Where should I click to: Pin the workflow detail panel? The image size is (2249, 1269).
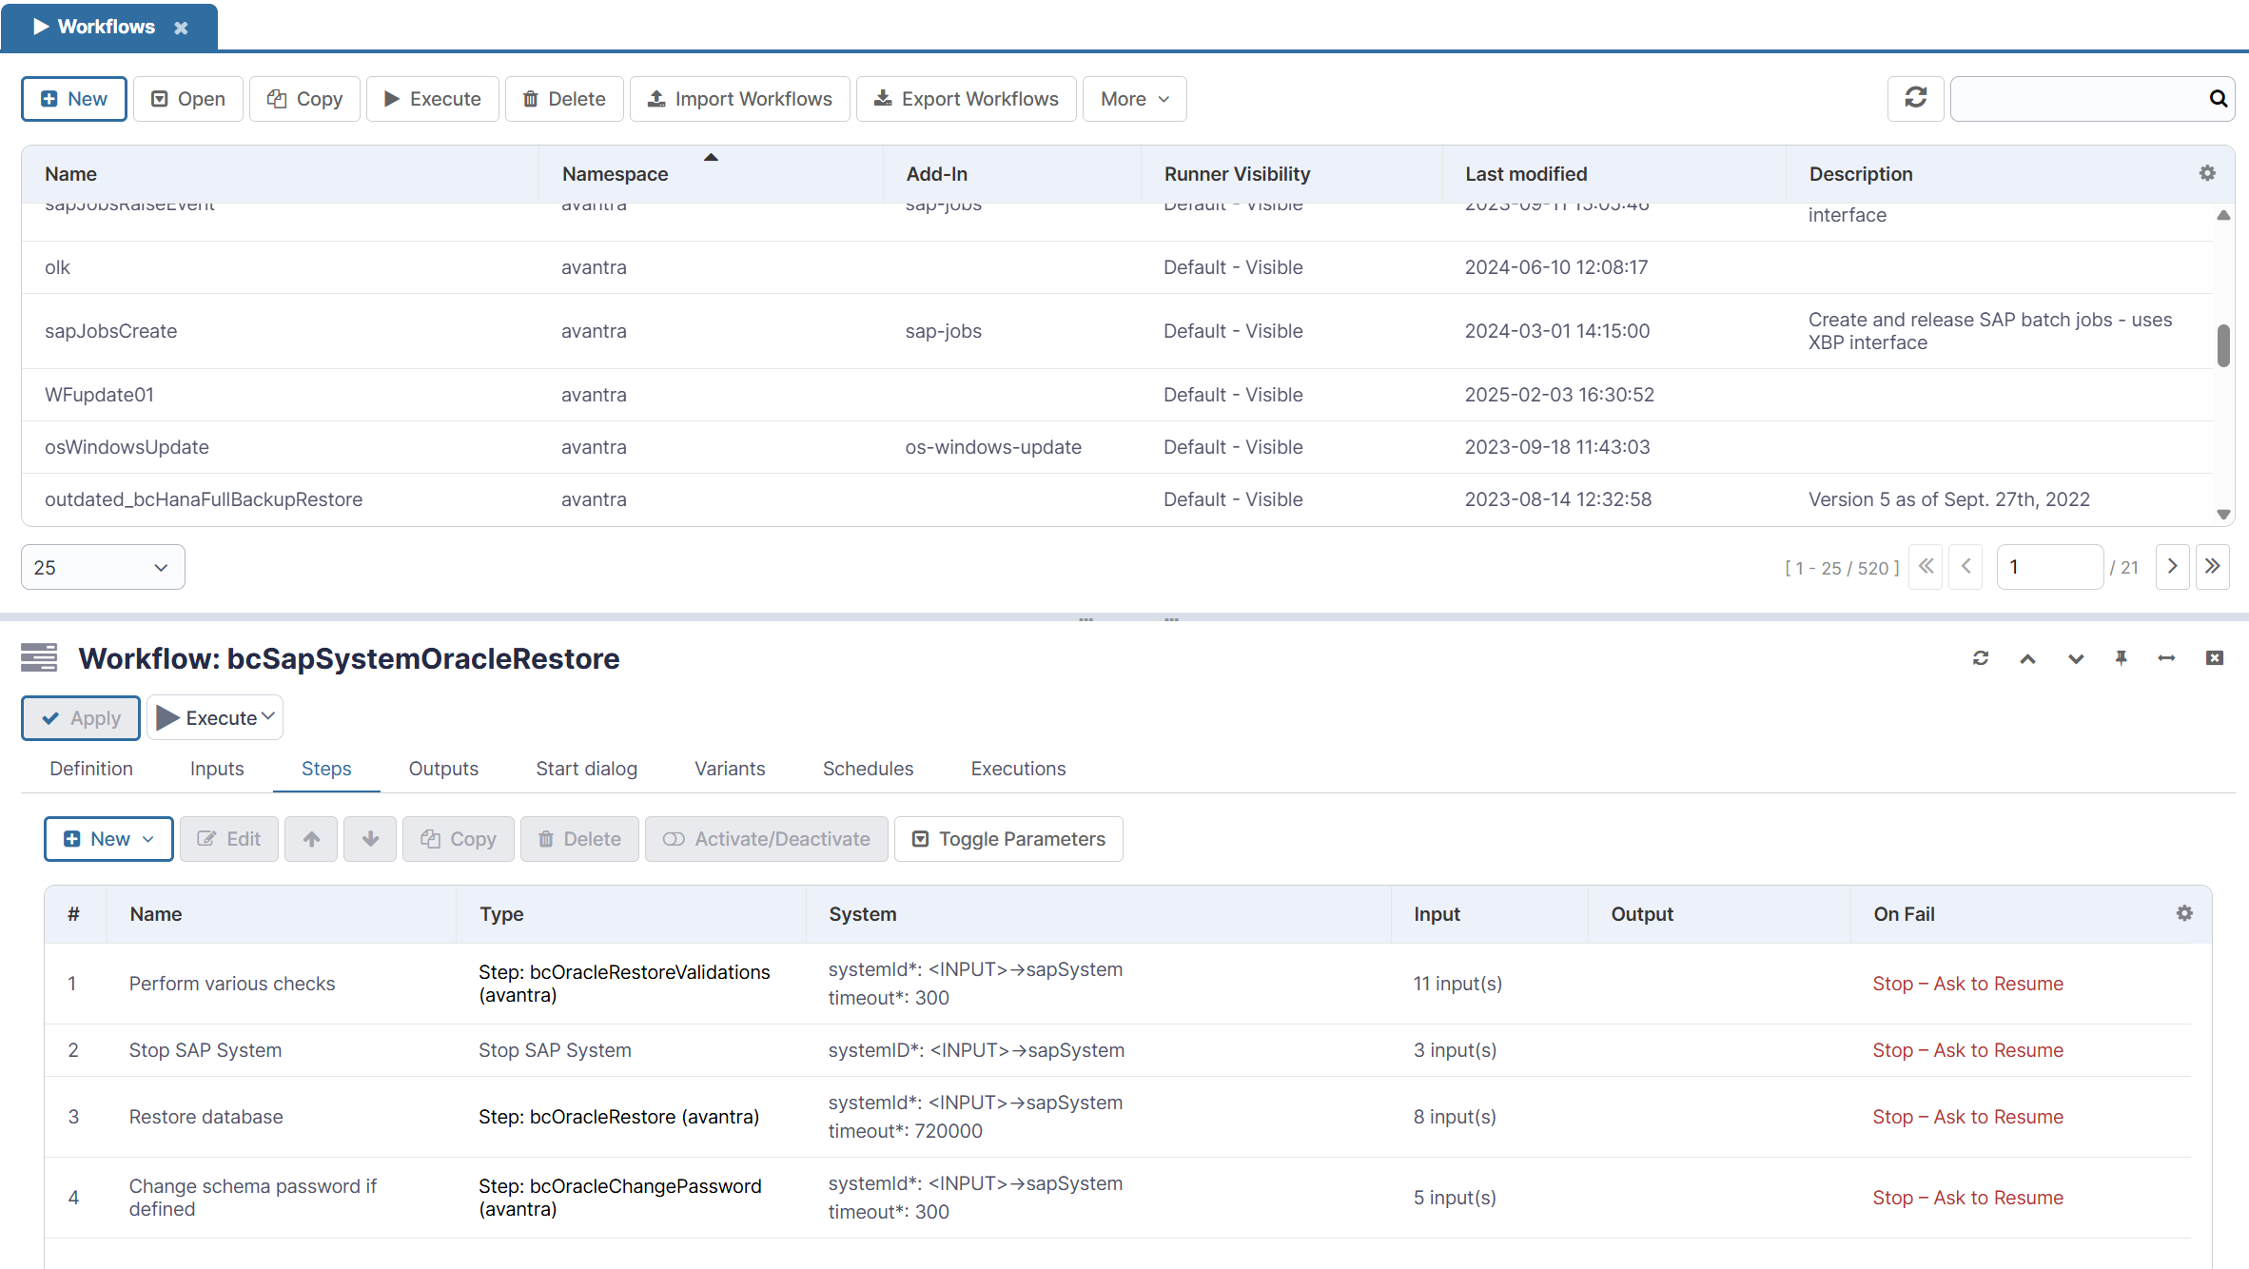(x=2121, y=657)
